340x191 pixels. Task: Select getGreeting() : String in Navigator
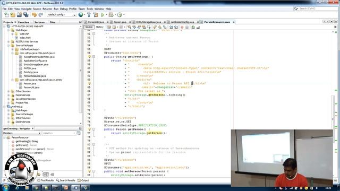pyautogui.click(x=27, y=142)
